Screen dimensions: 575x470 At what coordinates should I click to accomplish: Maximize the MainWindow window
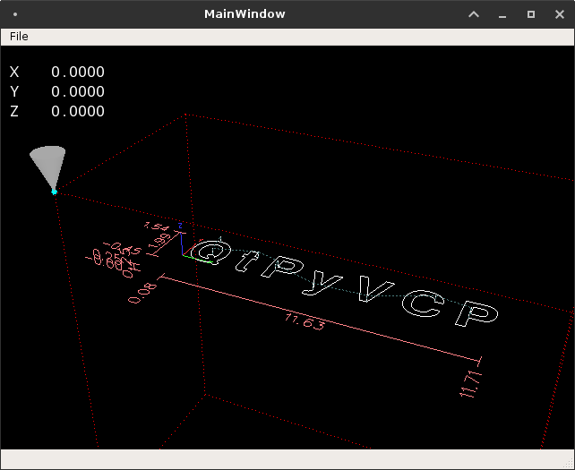pyautogui.click(x=531, y=14)
